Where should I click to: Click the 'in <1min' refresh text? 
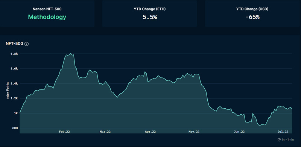click(x=288, y=140)
